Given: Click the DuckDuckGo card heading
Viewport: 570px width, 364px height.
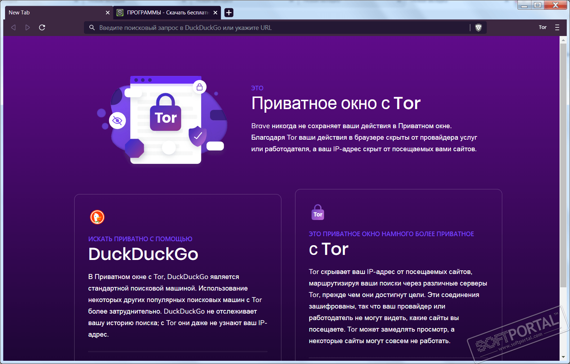Looking at the screenshot, I should 143,254.
